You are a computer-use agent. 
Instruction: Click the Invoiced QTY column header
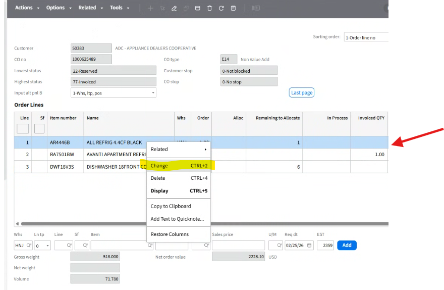point(371,118)
